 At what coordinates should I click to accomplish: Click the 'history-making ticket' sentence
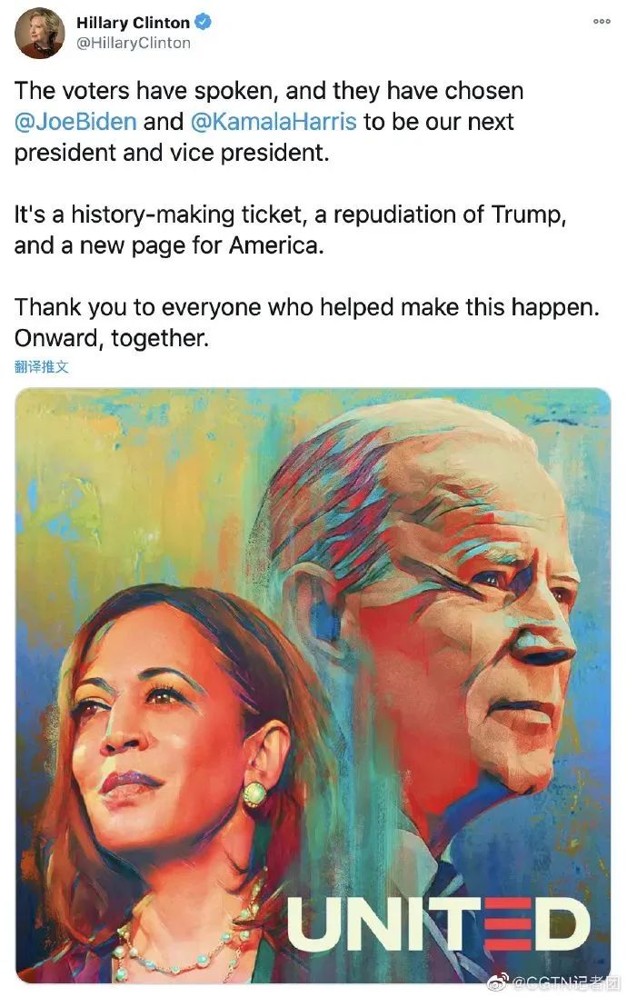(x=290, y=230)
